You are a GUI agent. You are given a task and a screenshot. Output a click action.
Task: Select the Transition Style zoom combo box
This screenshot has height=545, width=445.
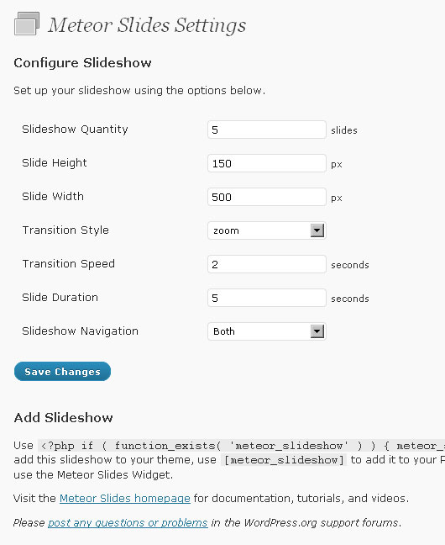267,230
